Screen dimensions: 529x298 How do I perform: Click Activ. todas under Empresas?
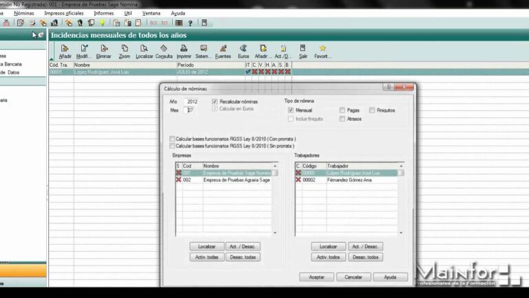coord(207,257)
